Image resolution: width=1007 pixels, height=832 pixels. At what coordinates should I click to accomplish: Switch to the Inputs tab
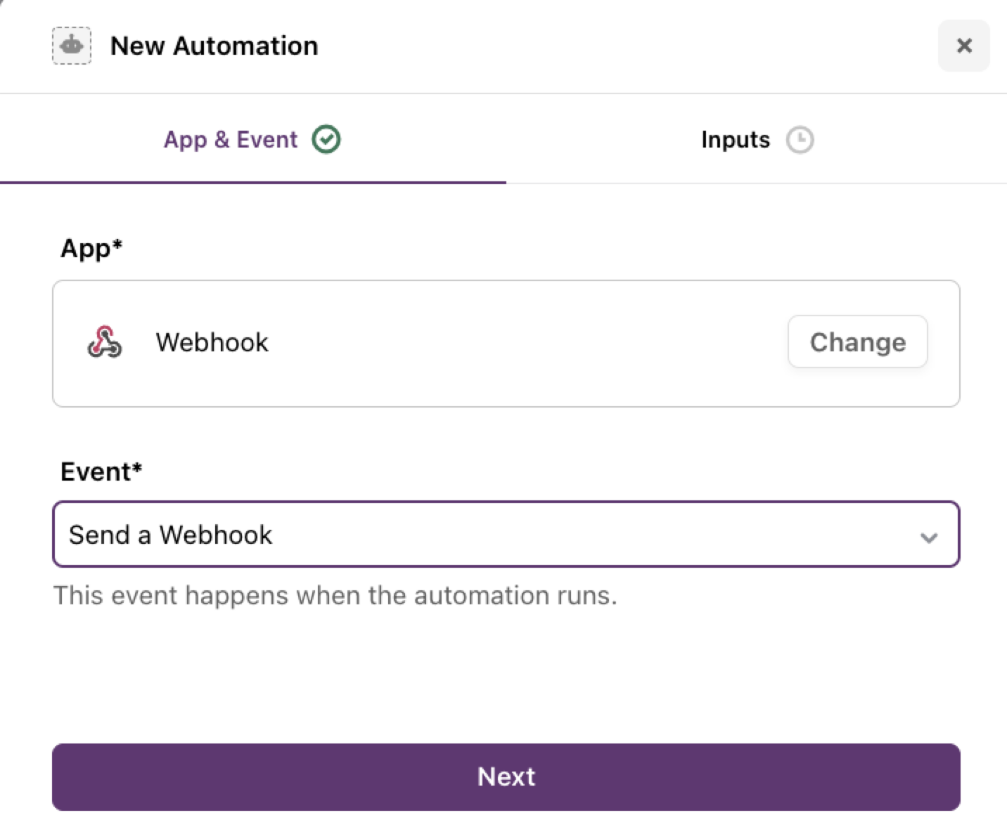click(736, 140)
